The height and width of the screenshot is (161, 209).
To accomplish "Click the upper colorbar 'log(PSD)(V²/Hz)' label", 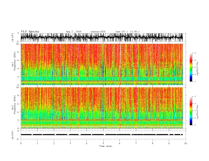I will pos(198,69).
